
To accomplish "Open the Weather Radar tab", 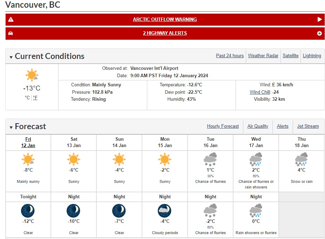I will pyautogui.click(x=263, y=56).
